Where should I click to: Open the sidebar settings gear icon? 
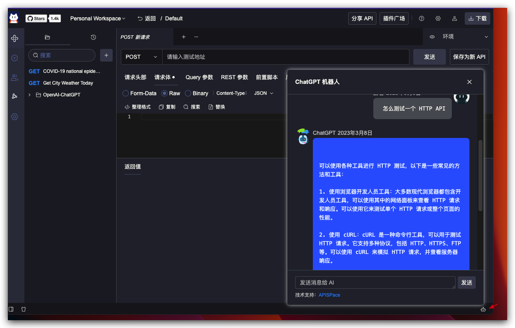[15, 117]
